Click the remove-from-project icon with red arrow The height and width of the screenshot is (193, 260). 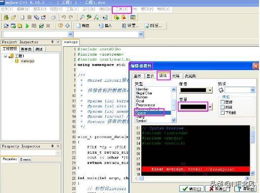[124, 17]
